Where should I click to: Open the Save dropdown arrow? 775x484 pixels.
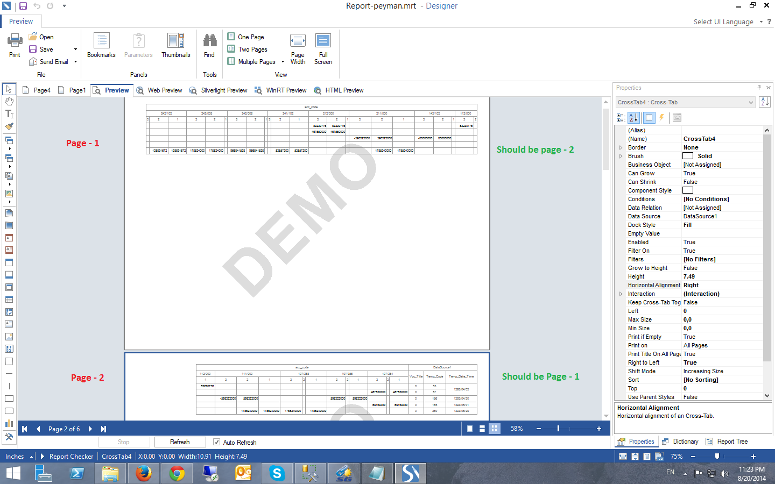click(75, 49)
